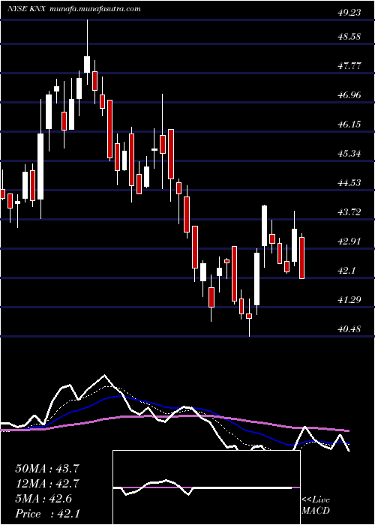
Task: Click the Price : 42.1 readout
Action: (47, 514)
